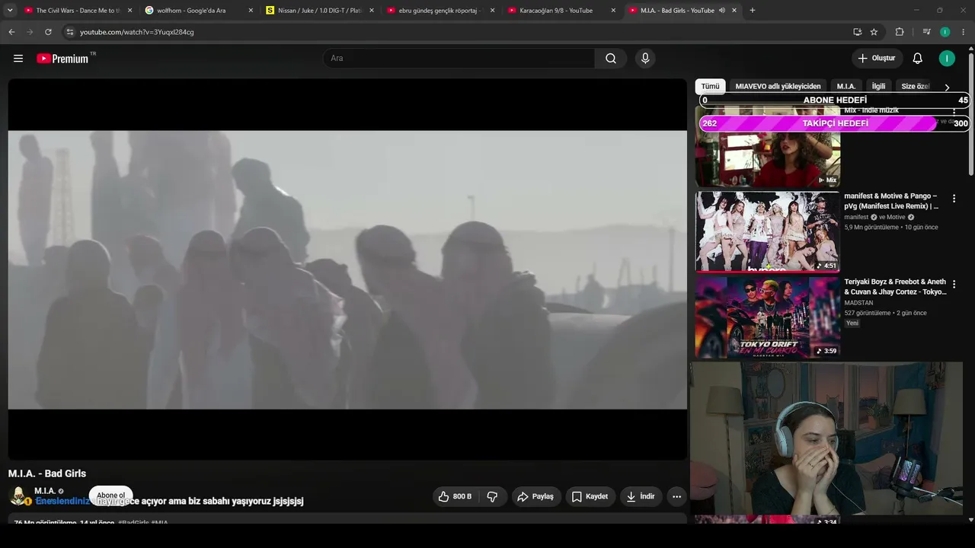975x548 pixels.
Task: Click the search magnifier button
Action: 611,59
